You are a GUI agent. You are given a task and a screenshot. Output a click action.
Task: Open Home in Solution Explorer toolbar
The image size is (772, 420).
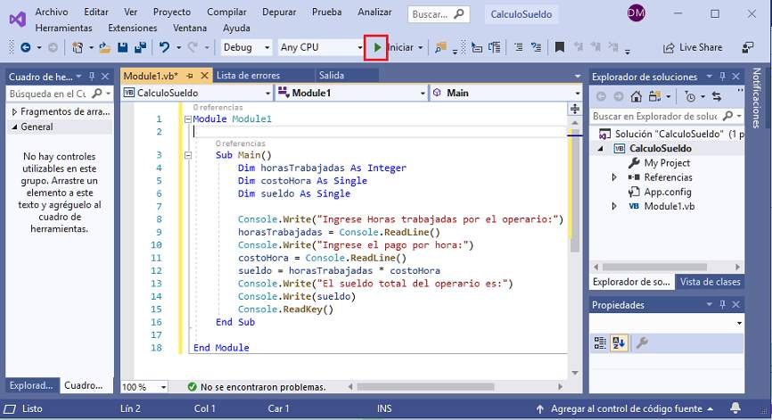(636, 96)
